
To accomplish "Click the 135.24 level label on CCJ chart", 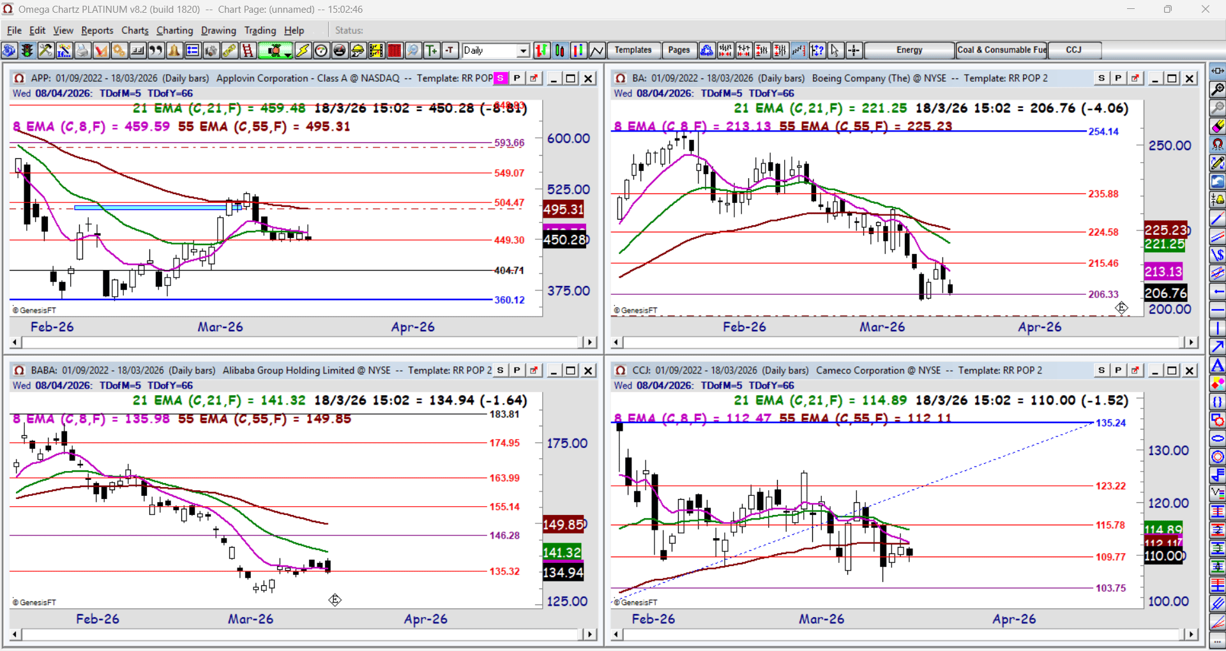I will click(x=1111, y=423).
